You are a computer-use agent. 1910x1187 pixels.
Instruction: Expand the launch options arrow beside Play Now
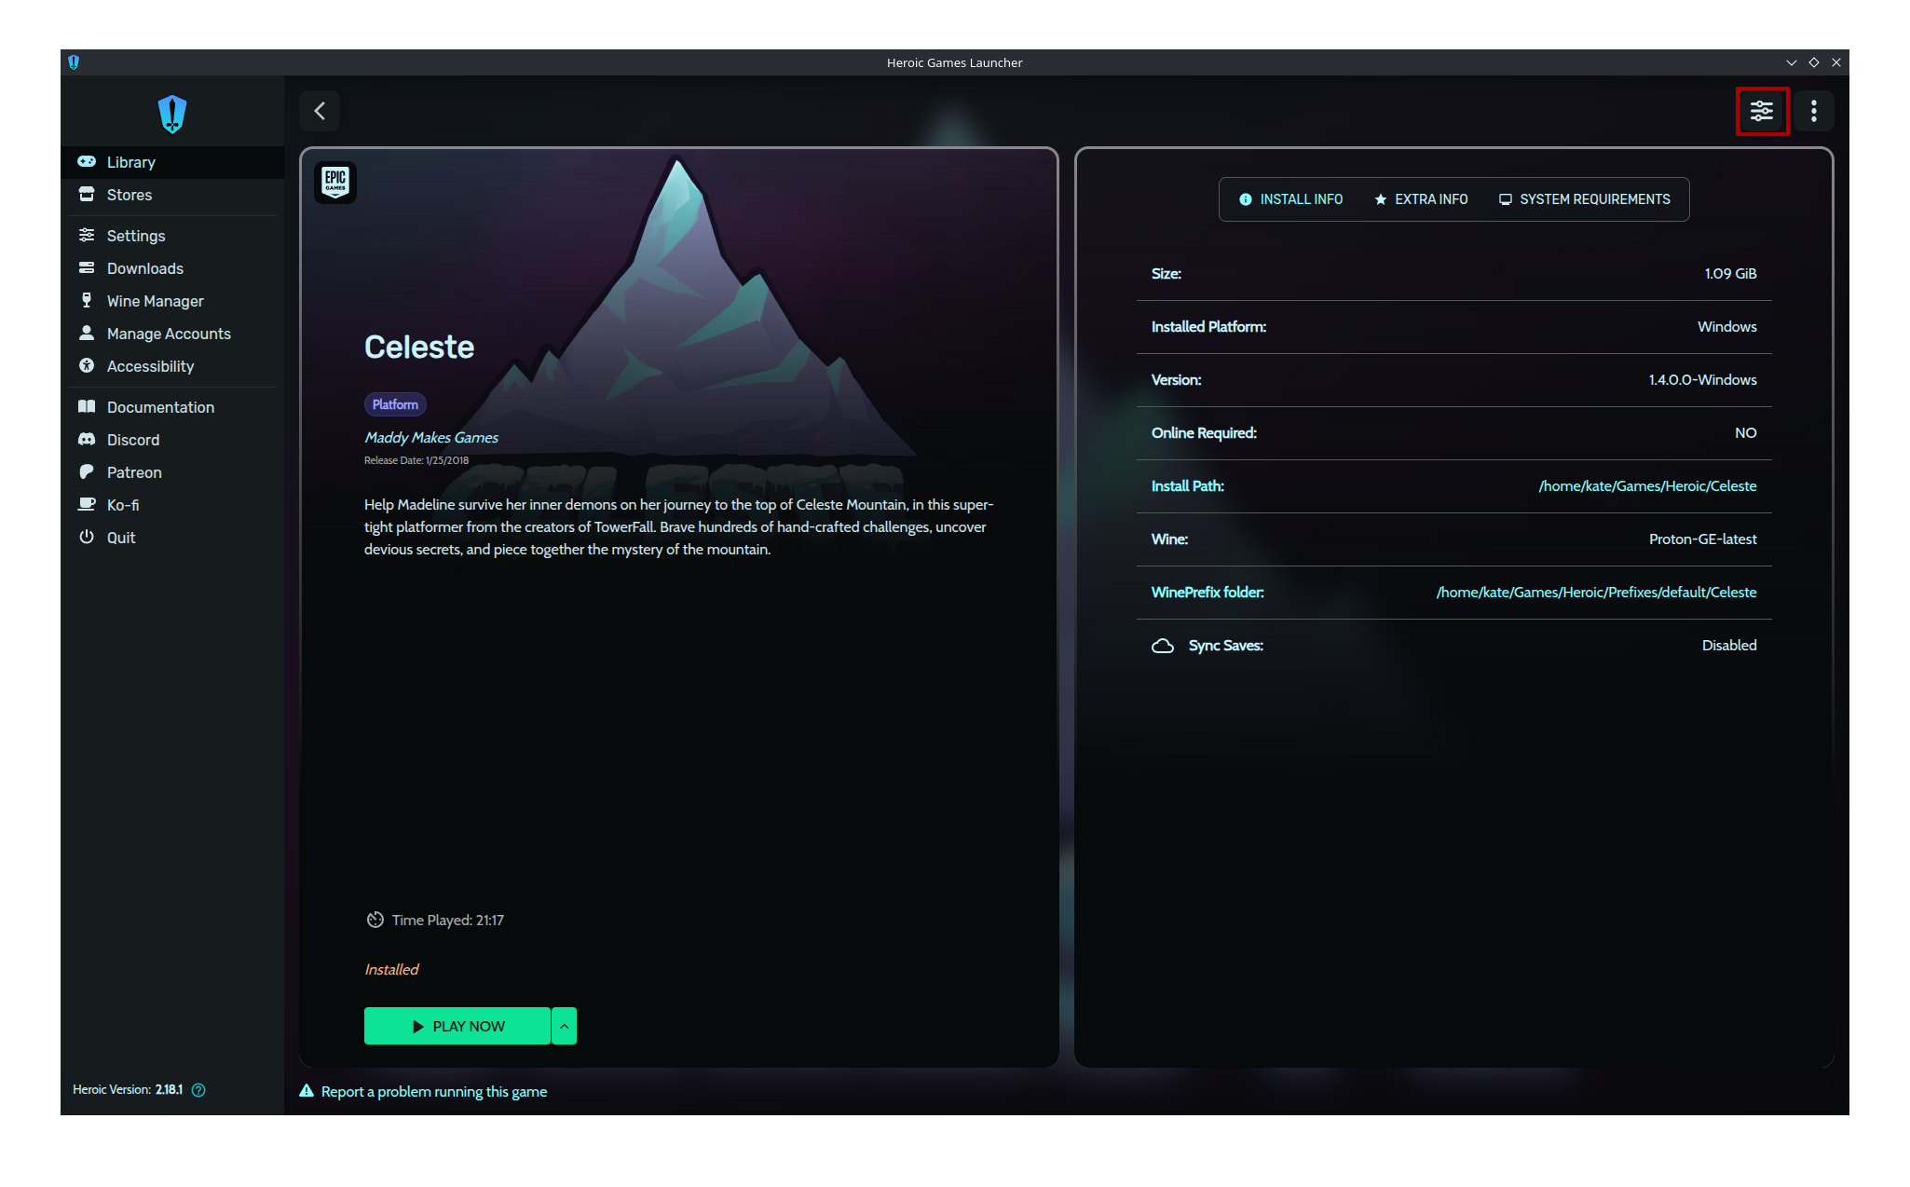565,1026
